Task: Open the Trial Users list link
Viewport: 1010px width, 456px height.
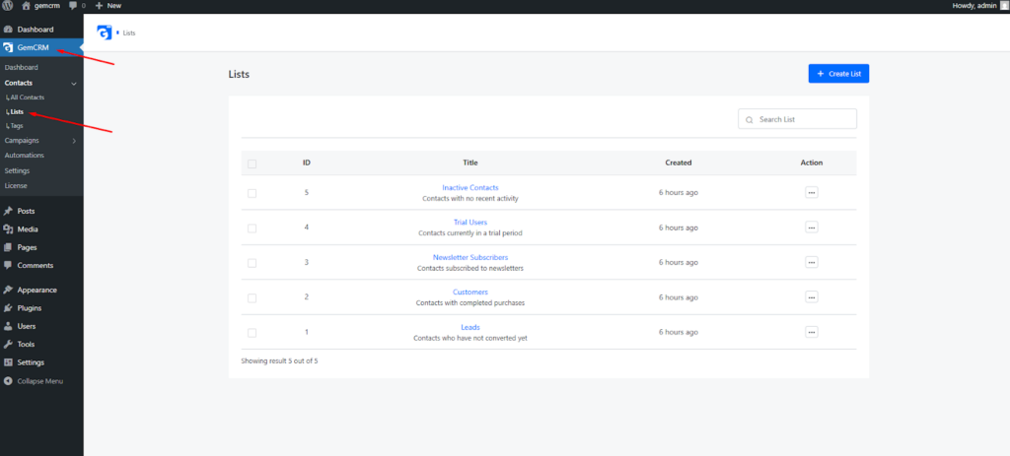Action: point(470,223)
